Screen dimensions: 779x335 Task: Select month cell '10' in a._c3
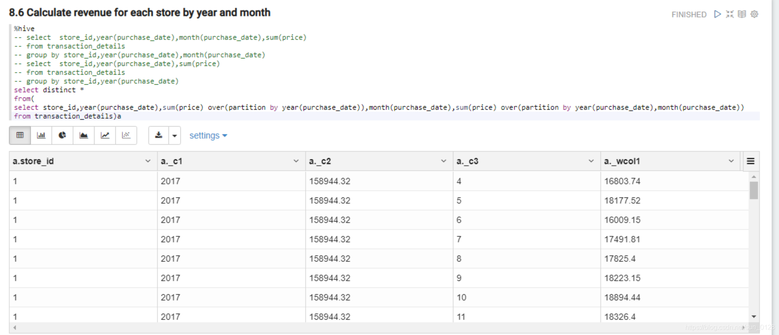point(527,297)
